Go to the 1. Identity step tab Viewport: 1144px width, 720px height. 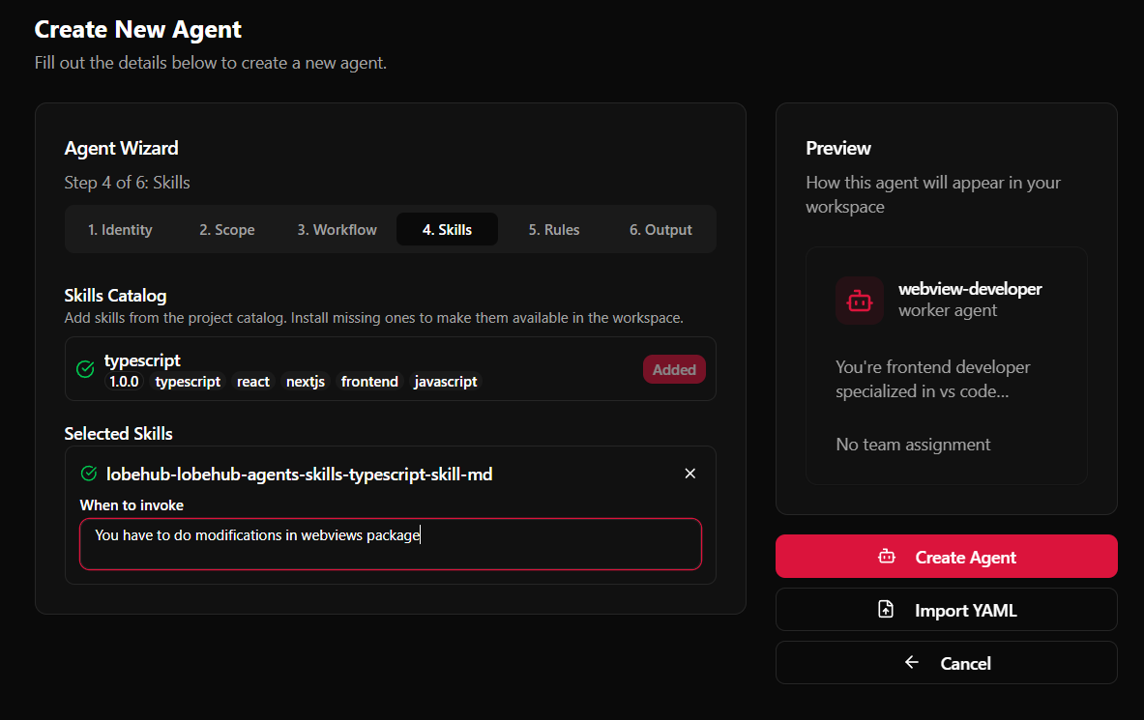pos(120,230)
